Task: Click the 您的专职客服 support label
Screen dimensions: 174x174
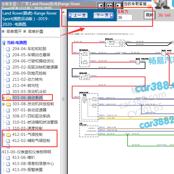Action: 135,4
